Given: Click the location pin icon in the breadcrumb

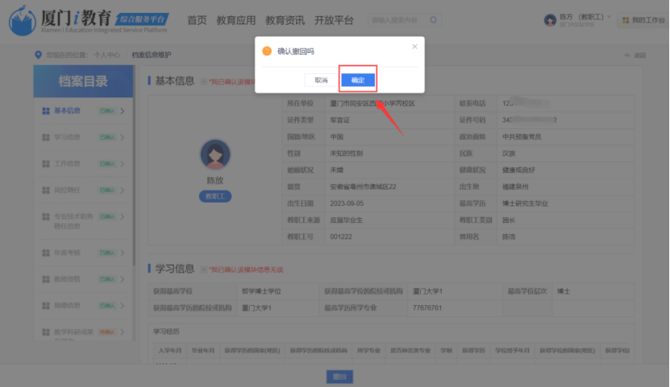Looking at the screenshot, I should [x=38, y=55].
